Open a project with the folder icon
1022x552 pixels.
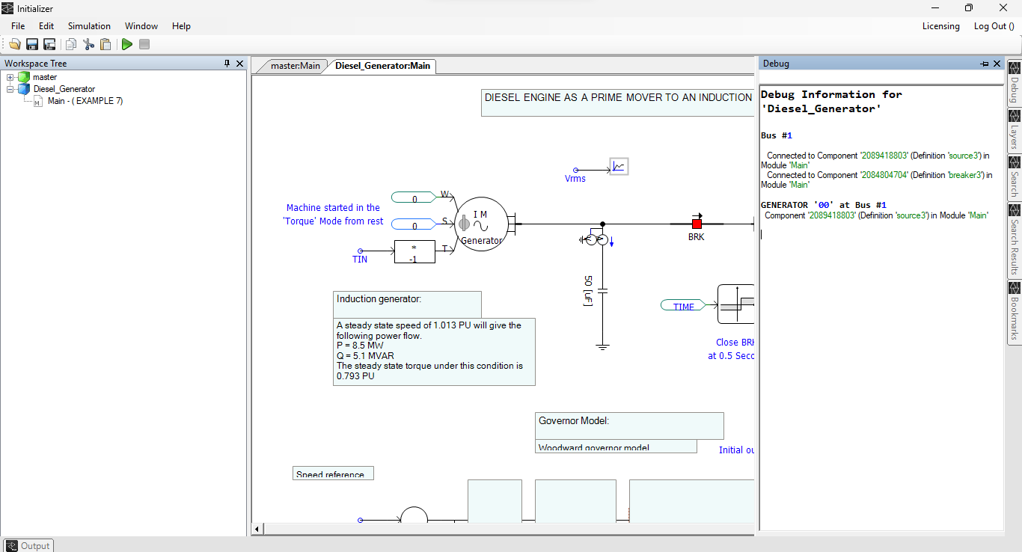click(x=14, y=44)
